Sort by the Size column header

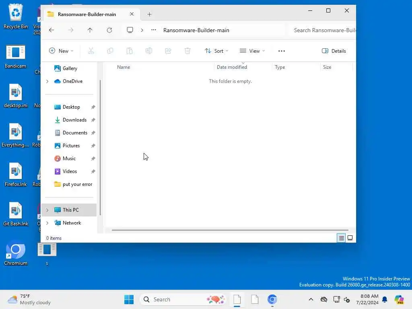click(x=327, y=67)
